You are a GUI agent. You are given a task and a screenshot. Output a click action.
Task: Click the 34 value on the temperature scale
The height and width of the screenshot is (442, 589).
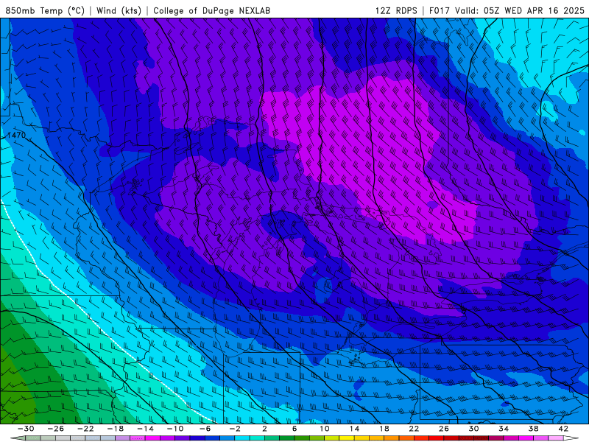click(504, 429)
